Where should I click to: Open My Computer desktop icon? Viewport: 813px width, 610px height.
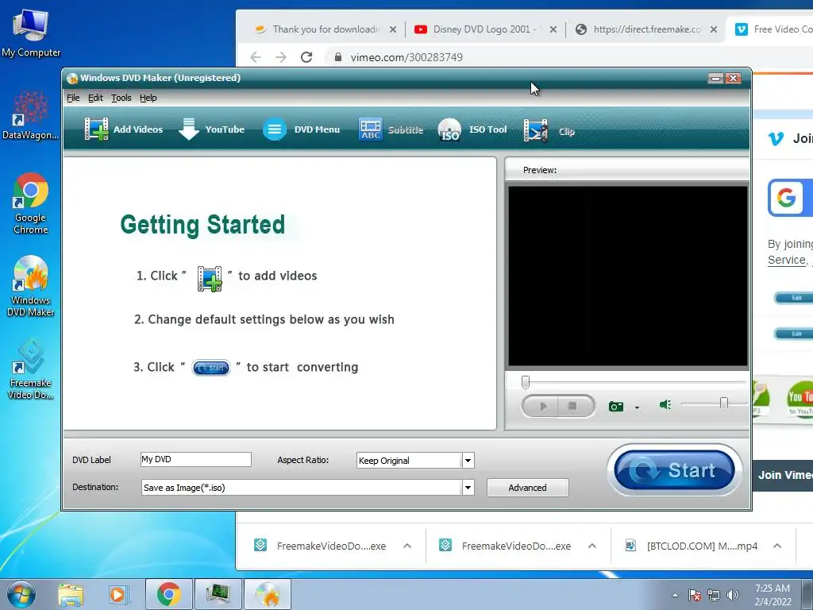click(x=31, y=33)
